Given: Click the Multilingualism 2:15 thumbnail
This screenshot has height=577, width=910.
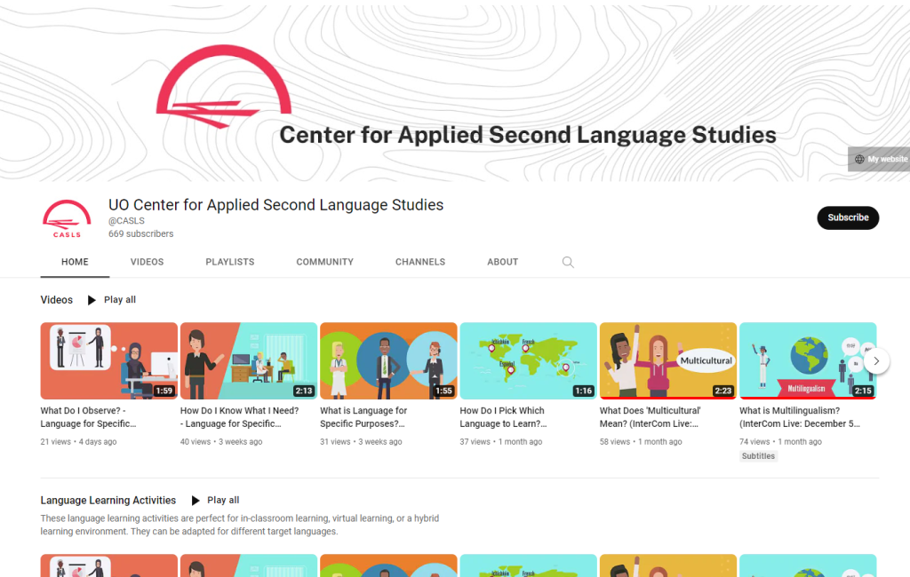Looking at the screenshot, I should (x=808, y=360).
